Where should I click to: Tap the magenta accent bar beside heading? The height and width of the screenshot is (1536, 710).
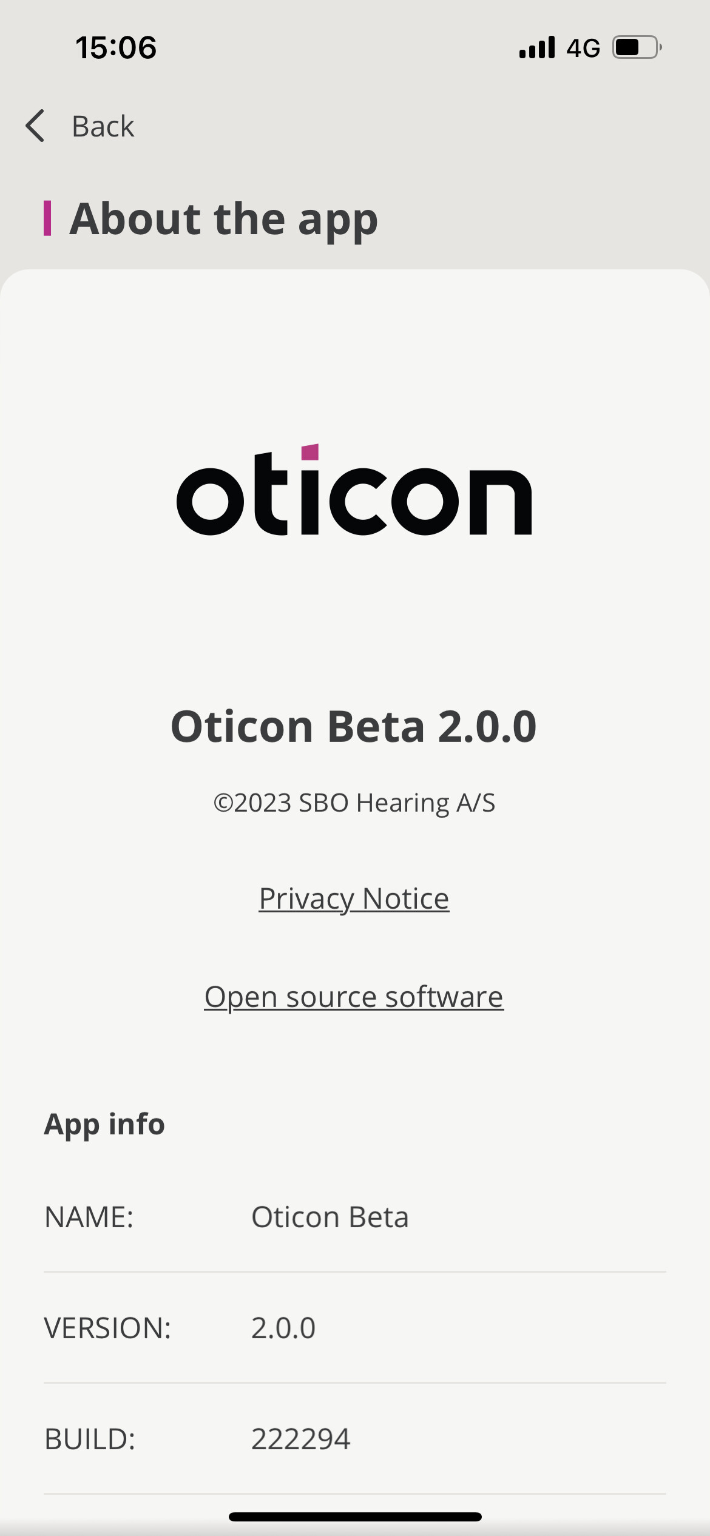coord(47,218)
